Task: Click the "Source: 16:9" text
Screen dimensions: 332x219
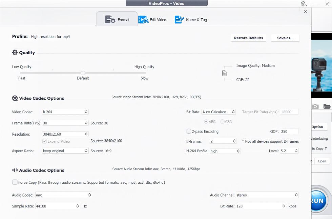Action: (101, 151)
